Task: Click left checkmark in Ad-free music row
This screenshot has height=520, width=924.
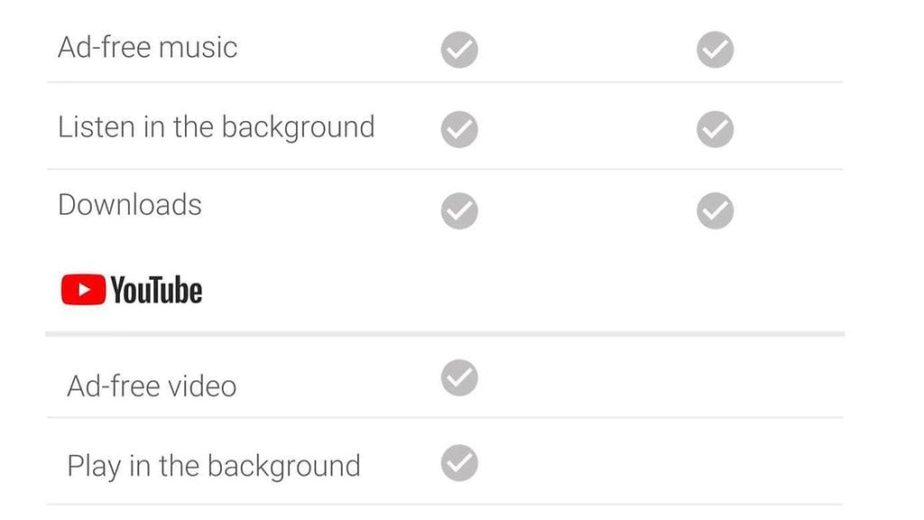Action: (459, 51)
